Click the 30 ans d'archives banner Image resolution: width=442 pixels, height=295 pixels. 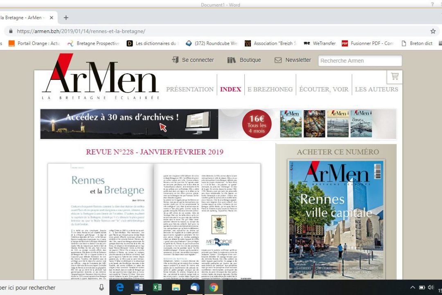[x=129, y=124]
